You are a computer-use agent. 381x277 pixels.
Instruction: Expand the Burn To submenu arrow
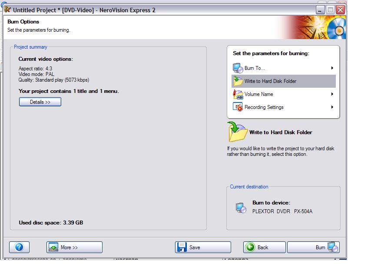tap(332, 68)
